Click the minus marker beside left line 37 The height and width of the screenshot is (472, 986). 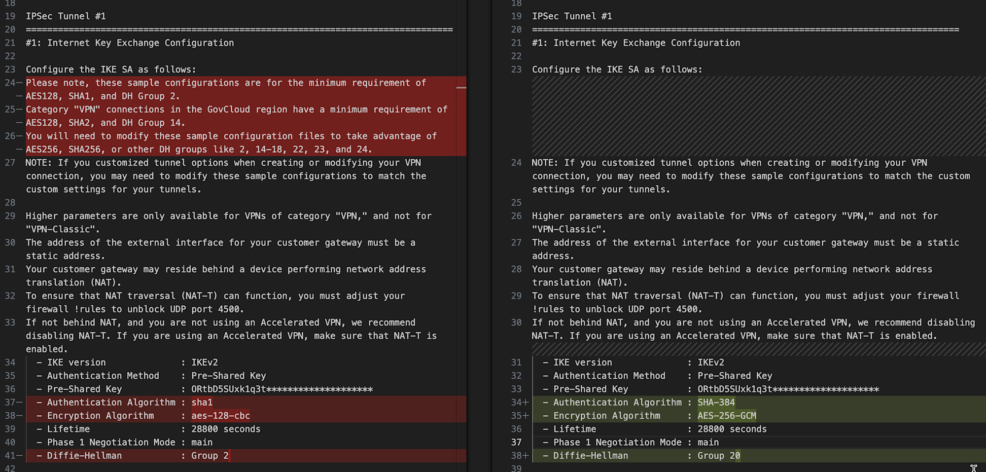click(x=20, y=402)
